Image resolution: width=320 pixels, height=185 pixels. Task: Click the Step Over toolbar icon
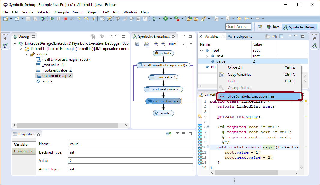tap(86, 19)
